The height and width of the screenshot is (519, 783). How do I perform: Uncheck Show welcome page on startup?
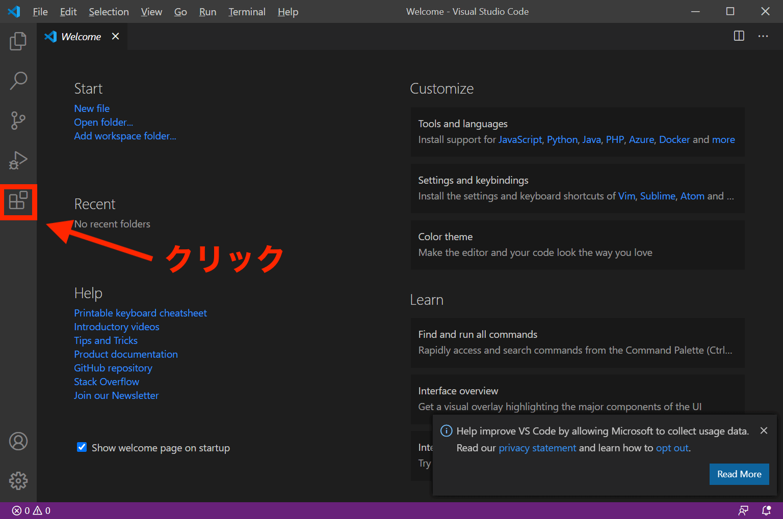coord(82,447)
